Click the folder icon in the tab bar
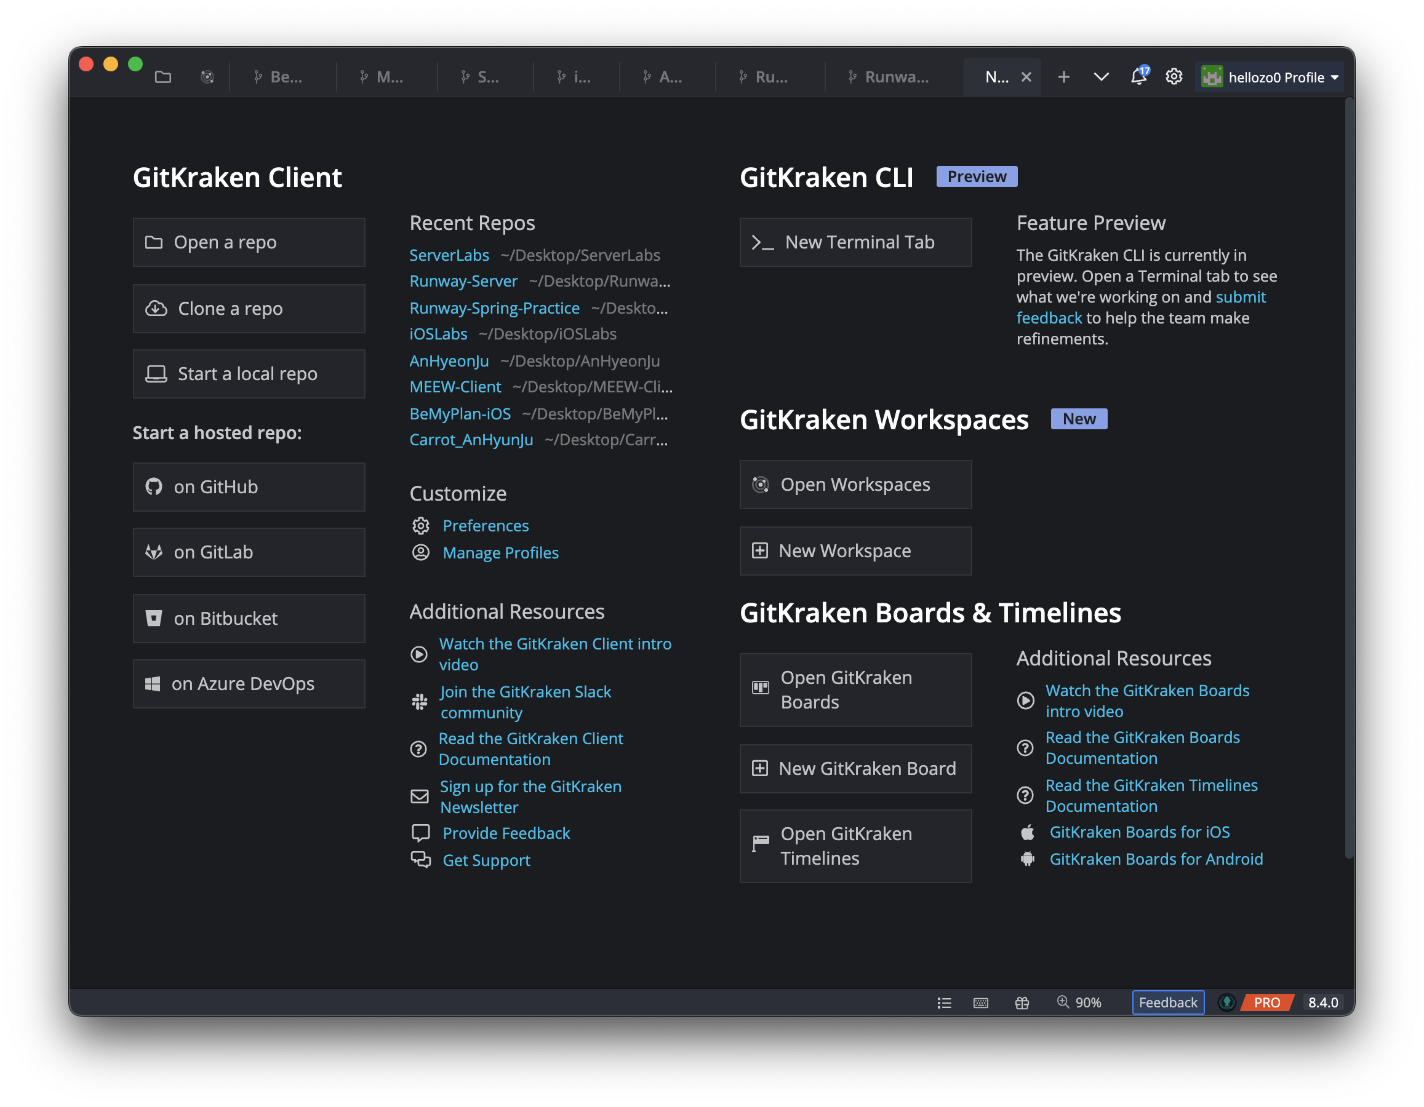 (163, 77)
